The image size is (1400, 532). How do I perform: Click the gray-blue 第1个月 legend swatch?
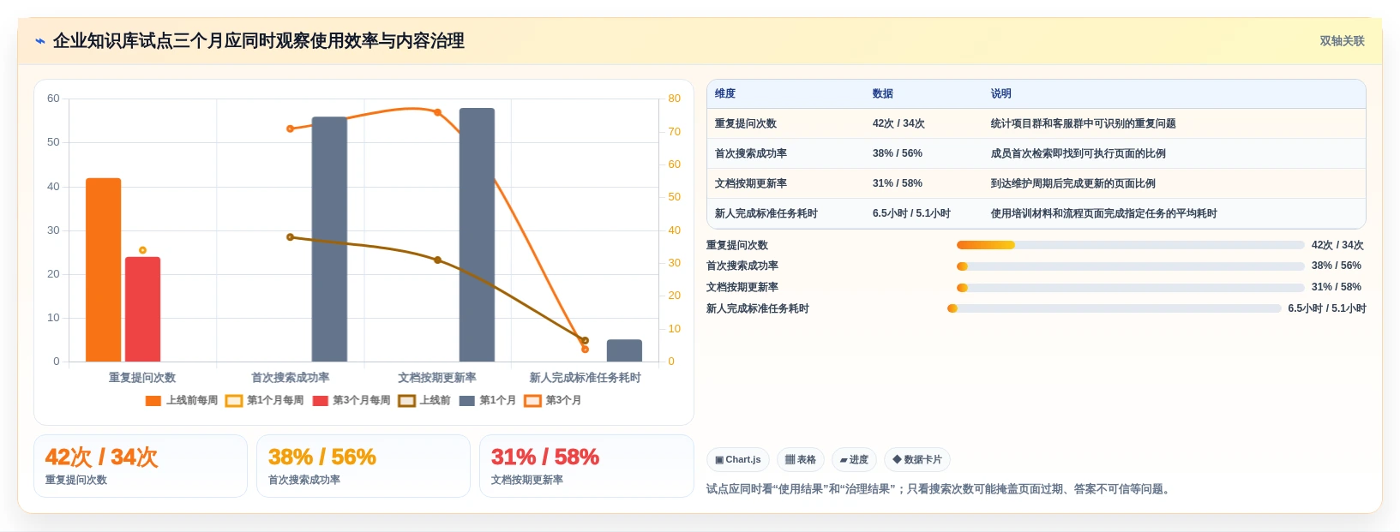tap(466, 400)
